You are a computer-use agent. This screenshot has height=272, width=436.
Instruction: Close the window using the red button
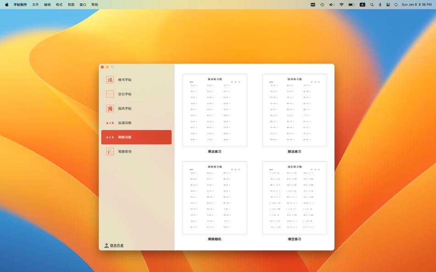point(102,67)
